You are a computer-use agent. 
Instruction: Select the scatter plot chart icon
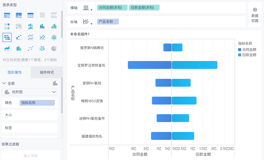[31, 48]
